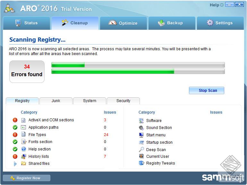The width and height of the screenshot is (247, 185).
Task: Click the Current User icon
Action: pos(141,156)
